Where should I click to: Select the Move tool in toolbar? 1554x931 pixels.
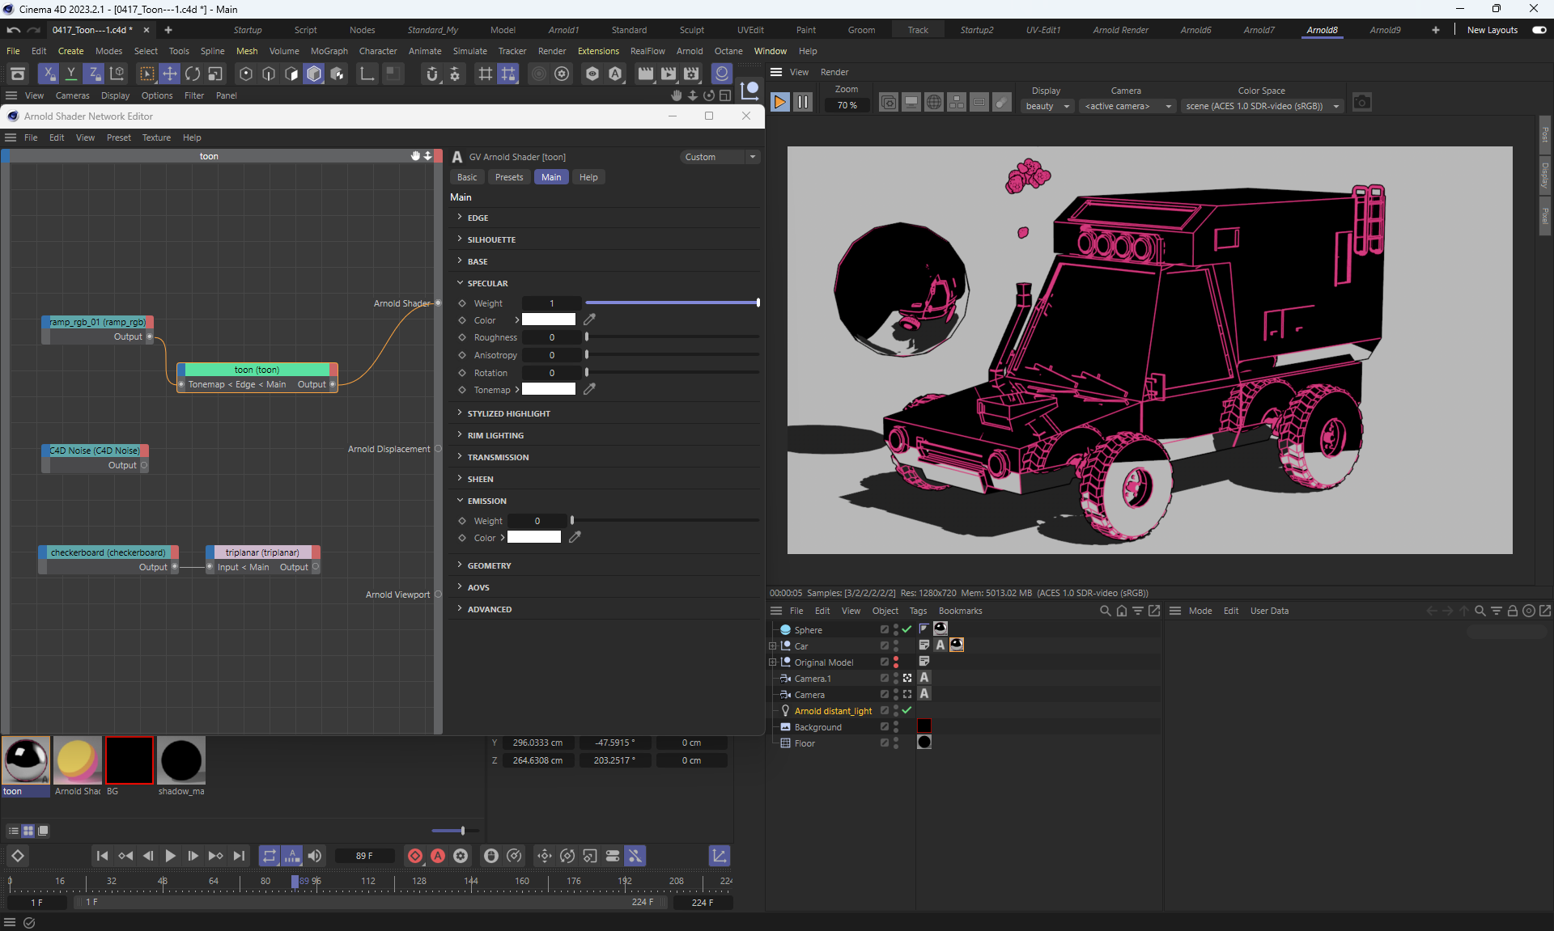pyautogui.click(x=170, y=74)
